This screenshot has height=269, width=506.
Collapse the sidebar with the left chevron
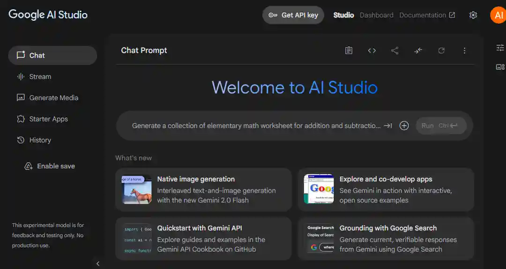pos(98,263)
